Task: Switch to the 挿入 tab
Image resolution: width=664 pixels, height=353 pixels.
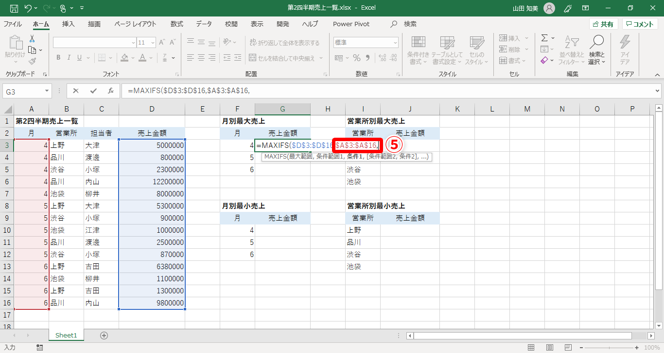Action: click(x=69, y=24)
